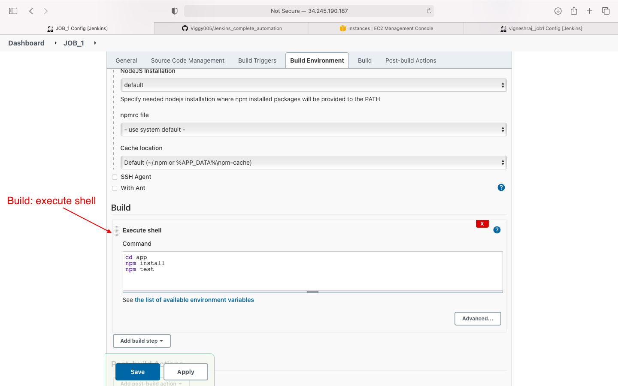Open the list of available environment variables link

[194, 300]
